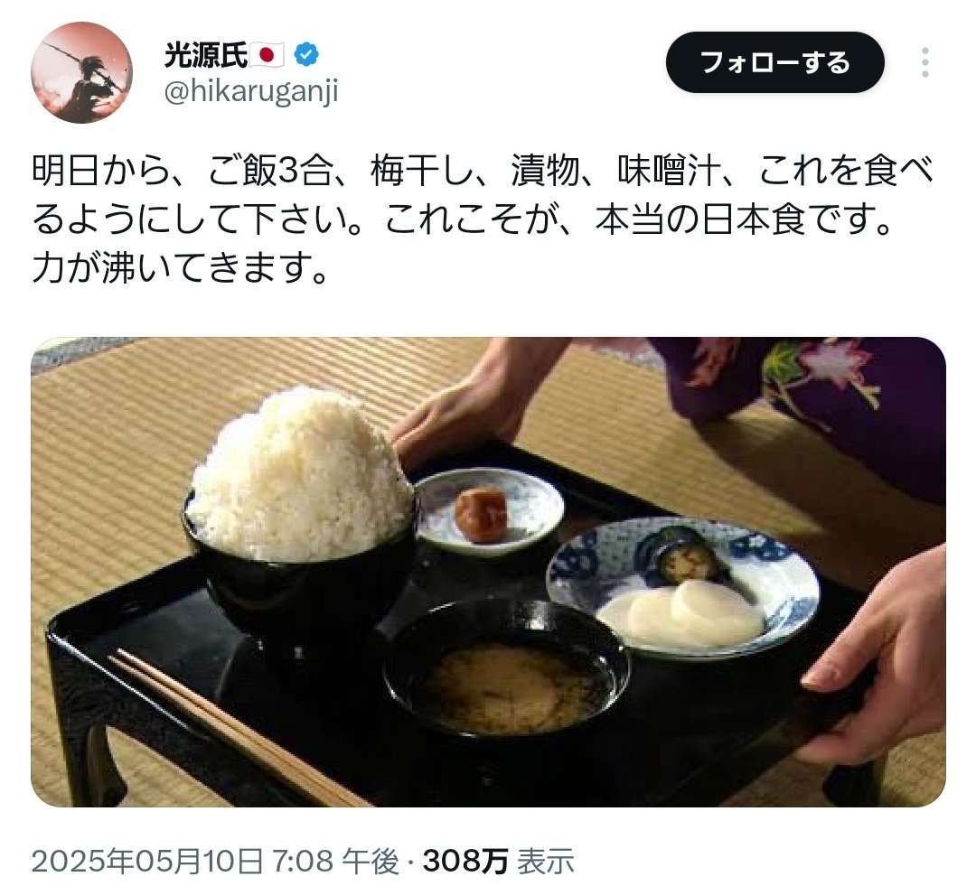Screen dimensions: 976x886
Task: Click the final line 力が沸いてきます
Action: tap(180, 267)
